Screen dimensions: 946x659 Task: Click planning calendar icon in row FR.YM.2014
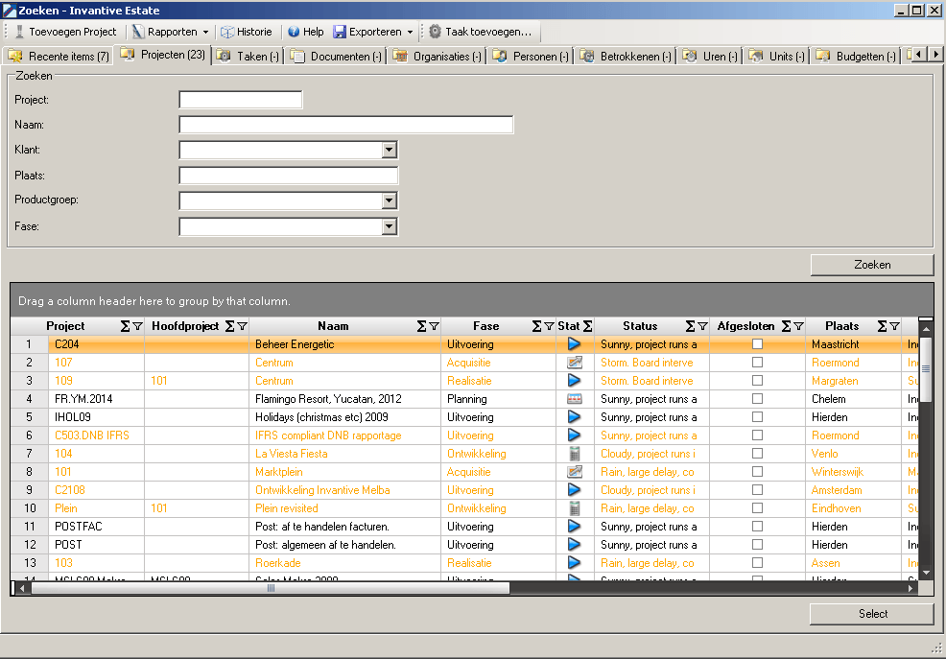575,399
